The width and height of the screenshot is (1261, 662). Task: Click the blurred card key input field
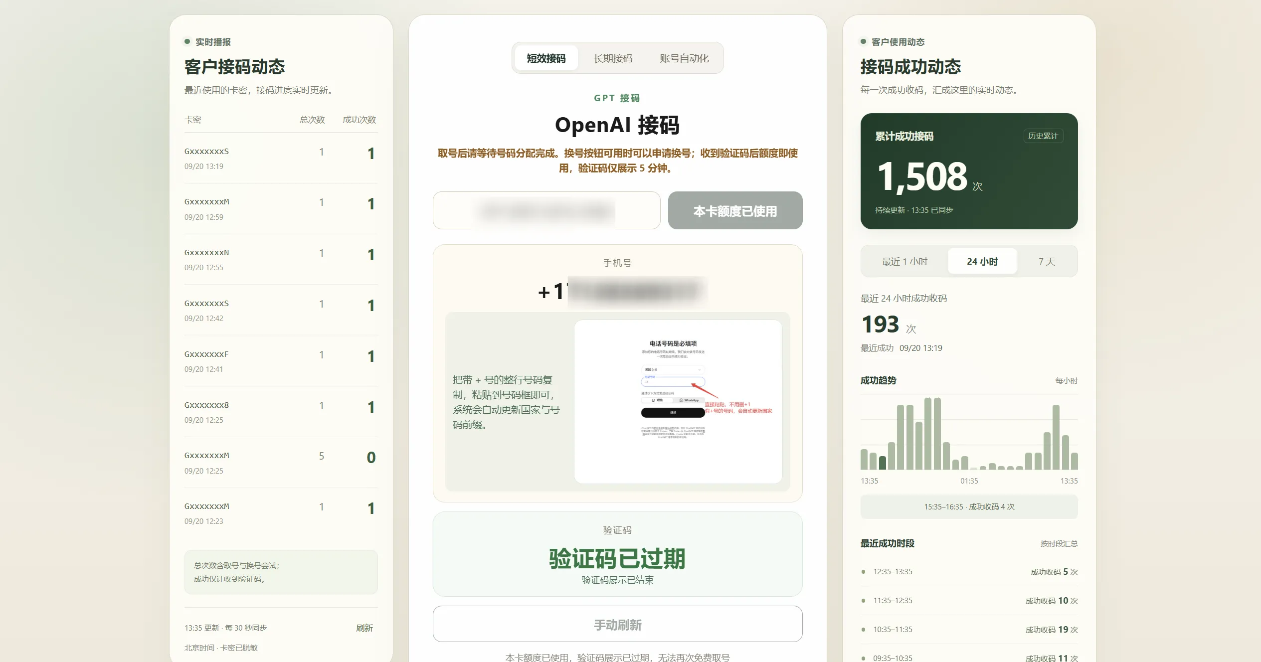[x=546, y=211]
